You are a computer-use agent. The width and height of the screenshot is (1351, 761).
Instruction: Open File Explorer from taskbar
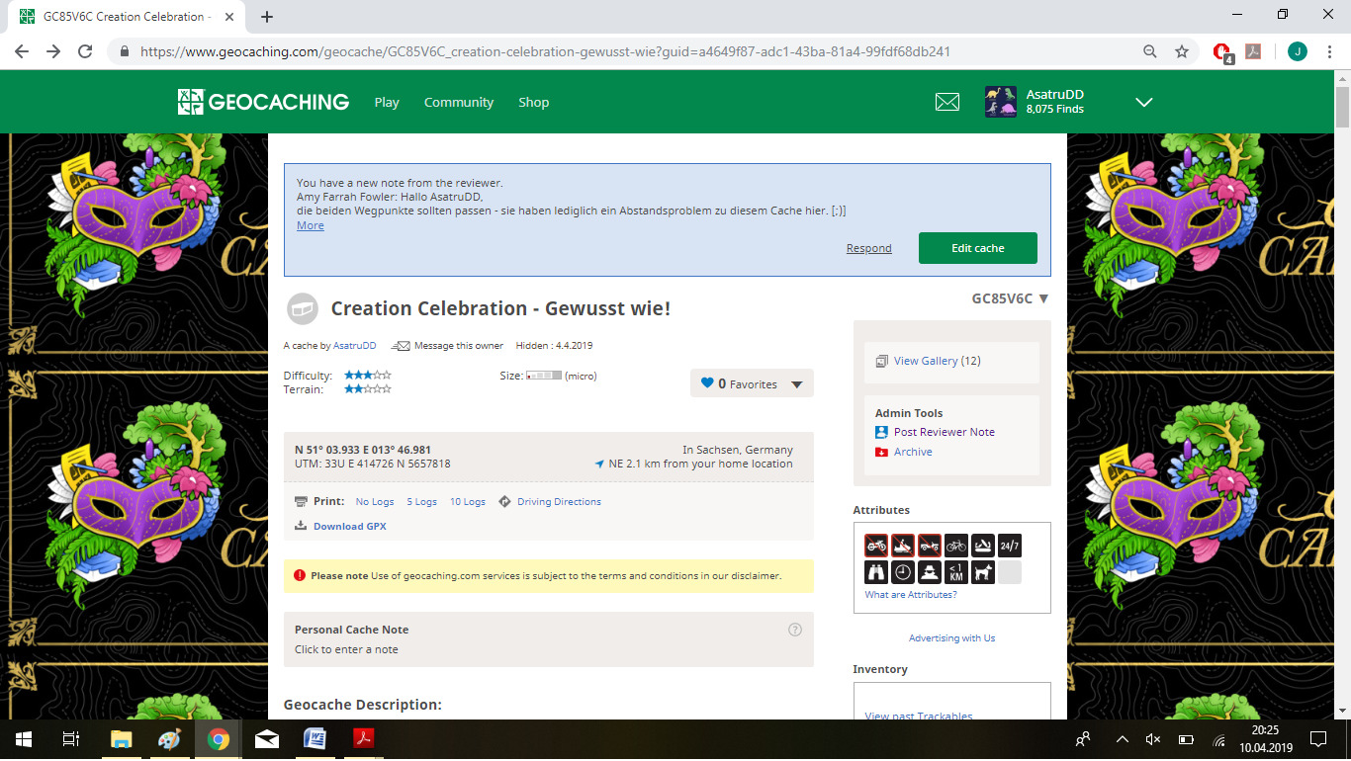(x=121, y=739)
